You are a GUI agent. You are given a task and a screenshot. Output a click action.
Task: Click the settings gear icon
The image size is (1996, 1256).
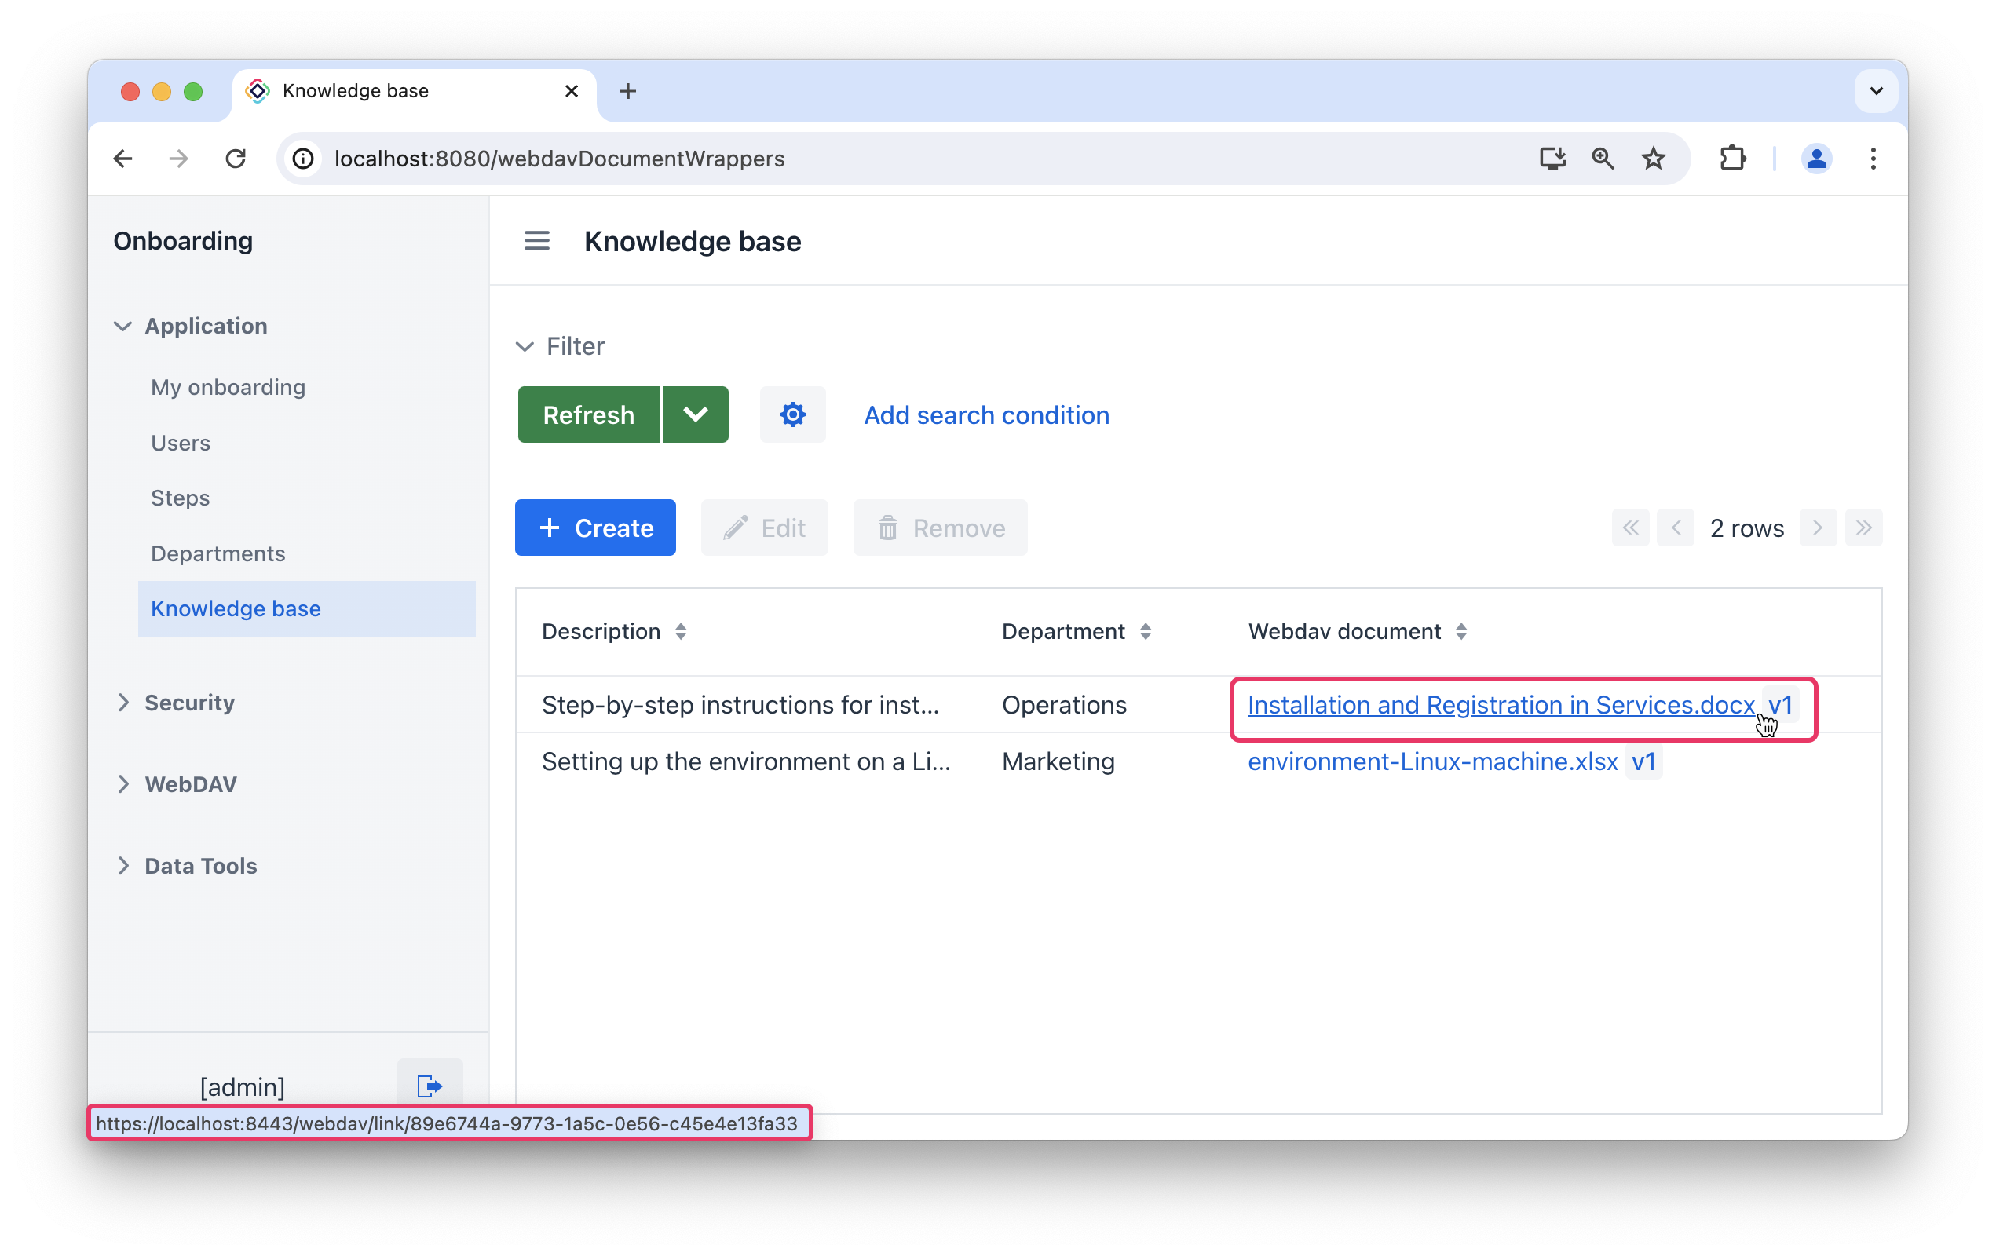[x=791, y=415]
